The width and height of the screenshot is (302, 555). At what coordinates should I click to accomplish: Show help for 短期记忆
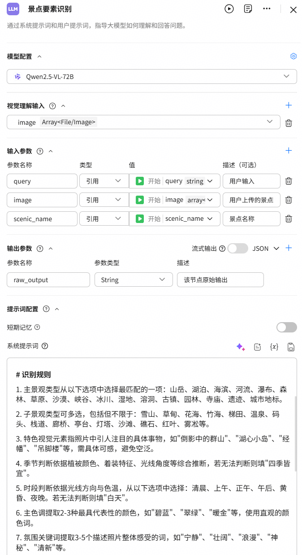(37, 328)
